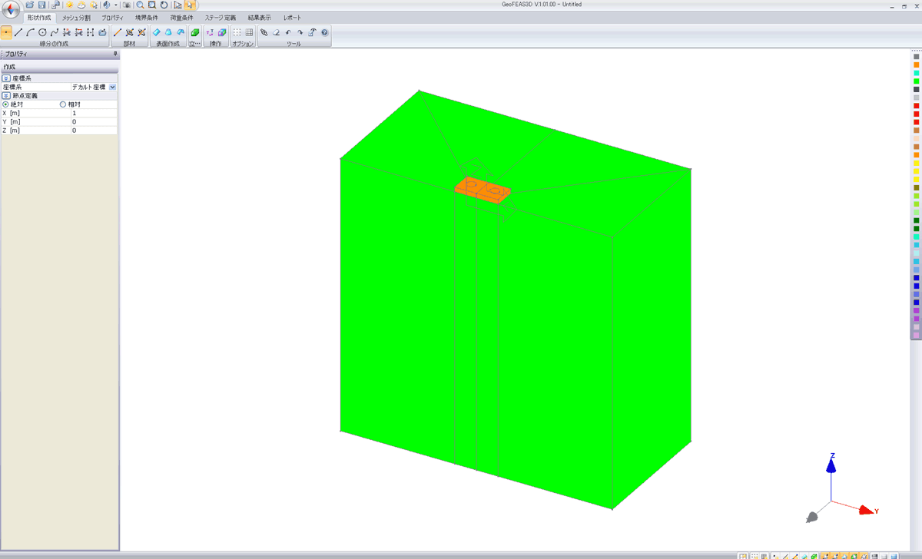Click the line grid option icon
Screen dimensions: 922x559
[x=249, y=32]
